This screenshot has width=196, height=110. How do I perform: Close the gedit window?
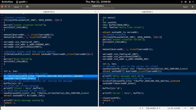pyautogui.click(x=2, y=7)
